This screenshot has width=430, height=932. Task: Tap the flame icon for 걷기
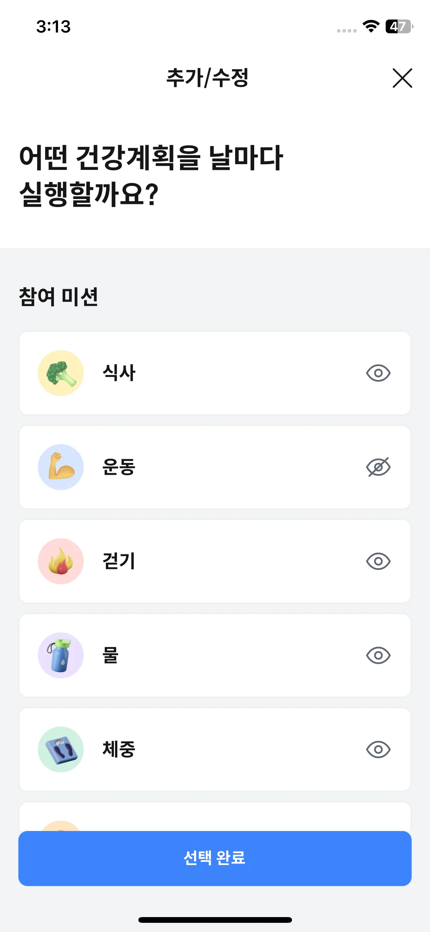click(x=61, y=561)
